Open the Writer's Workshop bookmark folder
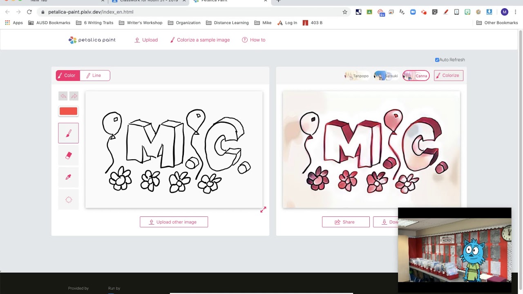The image size is (523, 294). [x=141, y=23]
